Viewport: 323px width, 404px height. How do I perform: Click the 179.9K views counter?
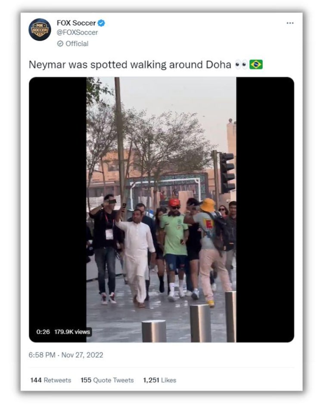coord(72,332)
